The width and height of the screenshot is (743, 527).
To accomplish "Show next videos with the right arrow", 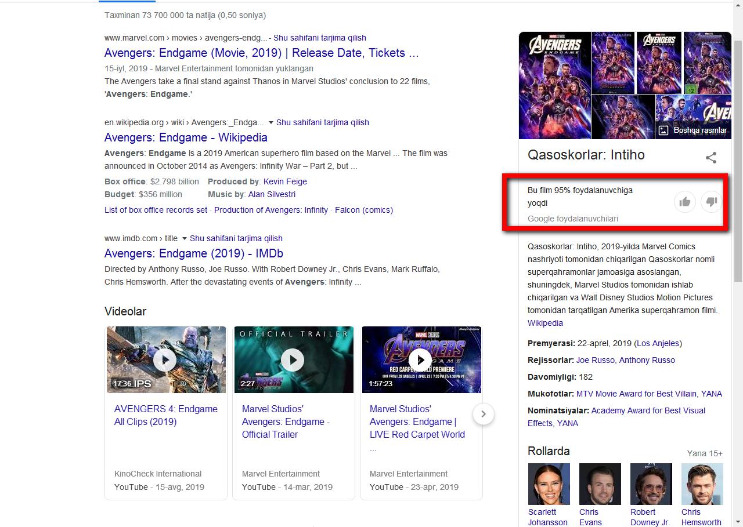I will (483, 414).
